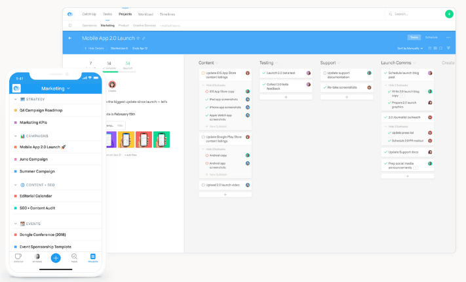This screenshot has width=466, height=282.
Task: Open the Marketing dropdown on the phone header
Action: pos(56,88)
